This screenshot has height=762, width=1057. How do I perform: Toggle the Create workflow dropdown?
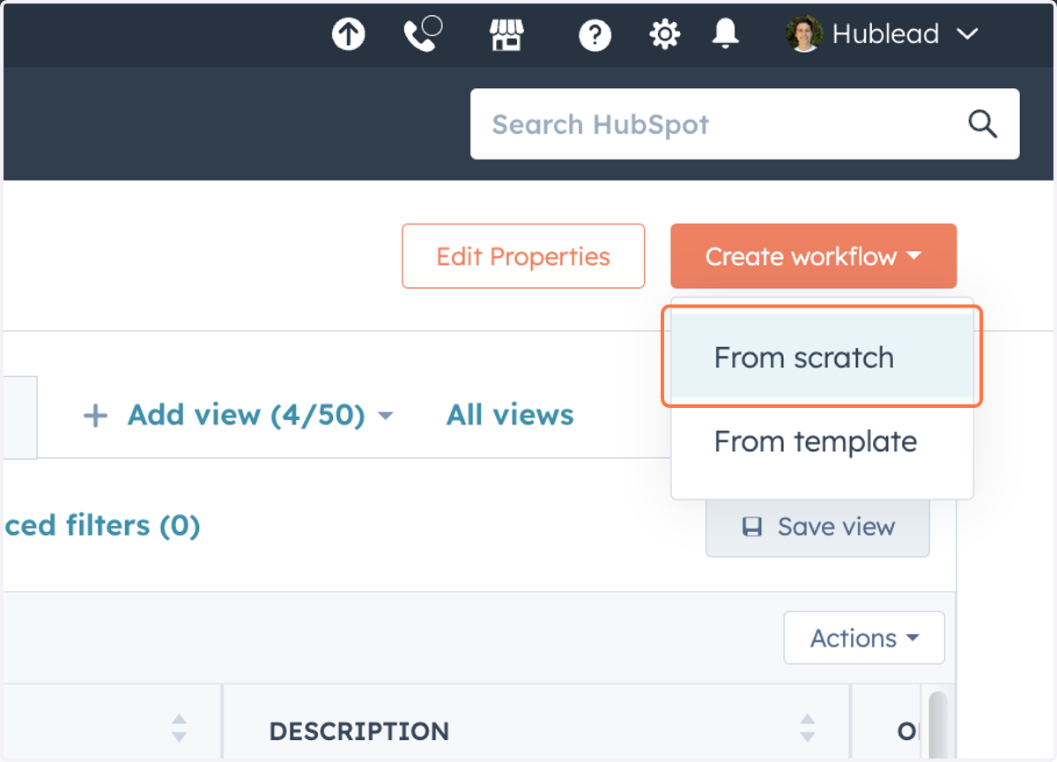(x=813, y=256)
